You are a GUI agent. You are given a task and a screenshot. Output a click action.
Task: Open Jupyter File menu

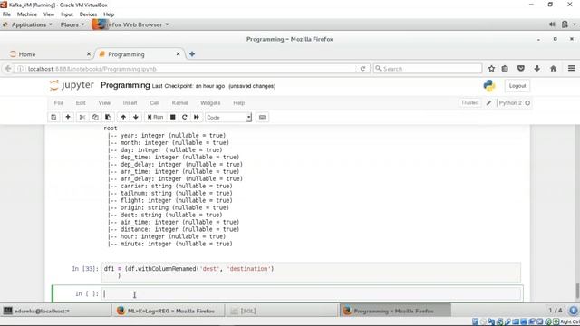[58, 103]
